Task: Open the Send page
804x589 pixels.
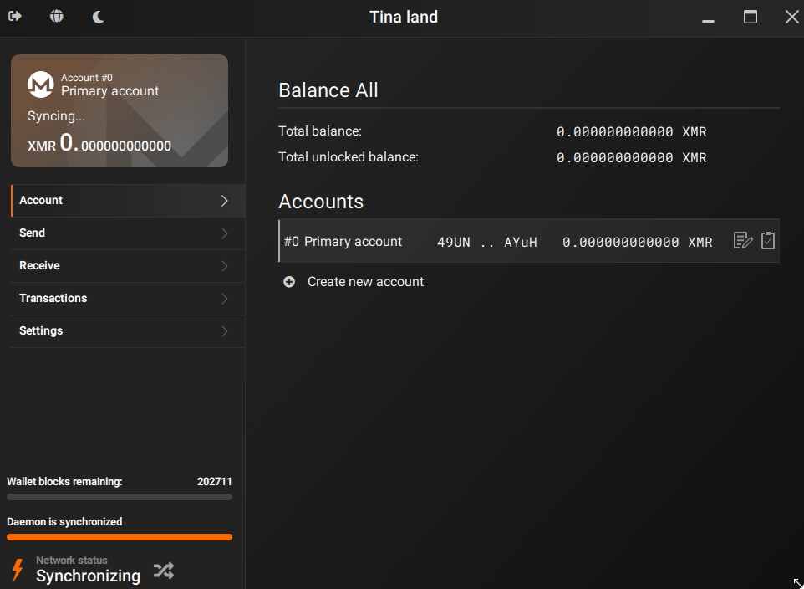Action: [x=127, y=233]
